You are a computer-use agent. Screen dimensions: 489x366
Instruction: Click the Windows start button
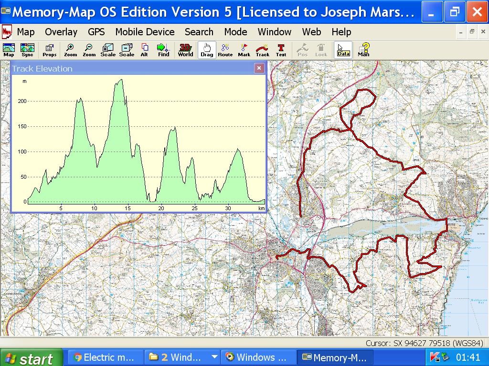[x=32, y=357]
